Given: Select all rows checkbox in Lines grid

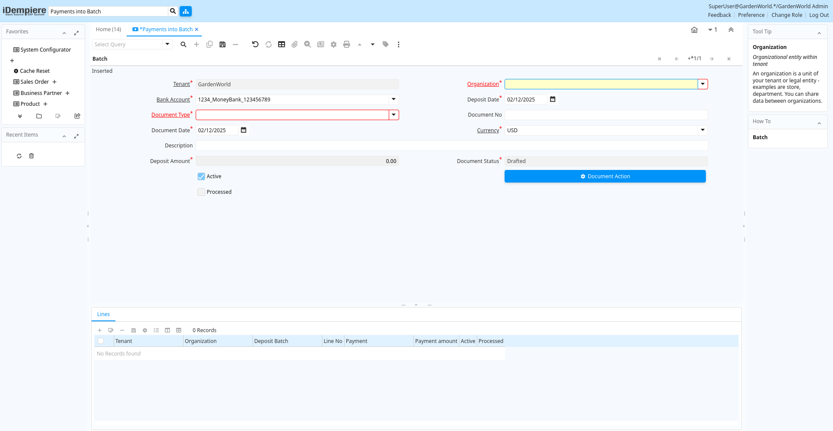Looking at the screenshot, I should [x=101, y=341].
